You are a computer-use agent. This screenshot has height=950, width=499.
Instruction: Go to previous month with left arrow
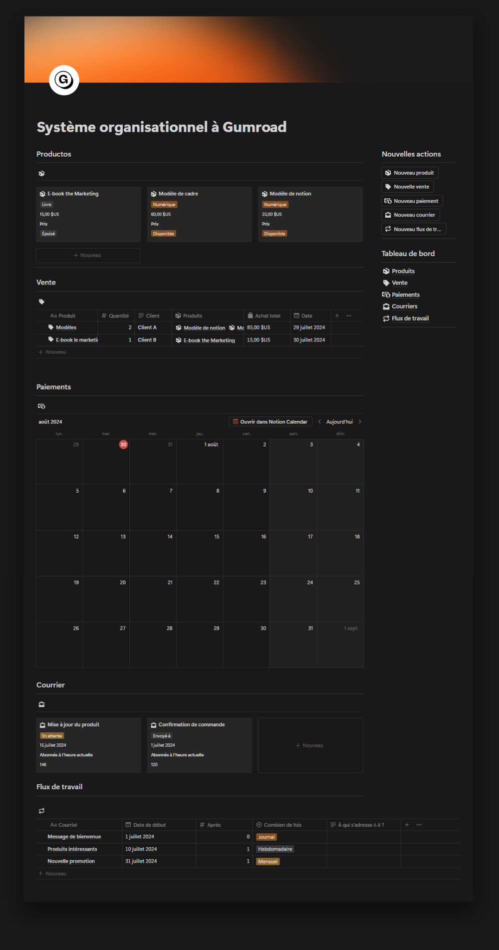coord(319,422)
